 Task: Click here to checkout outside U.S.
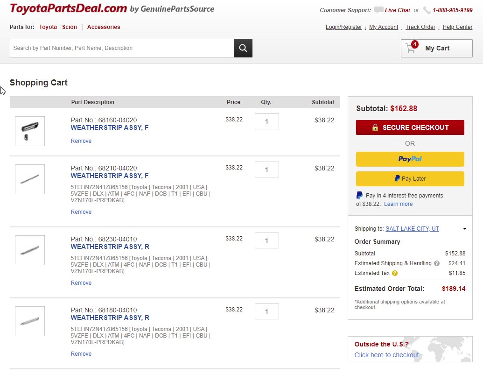click(x=386, y=355)
